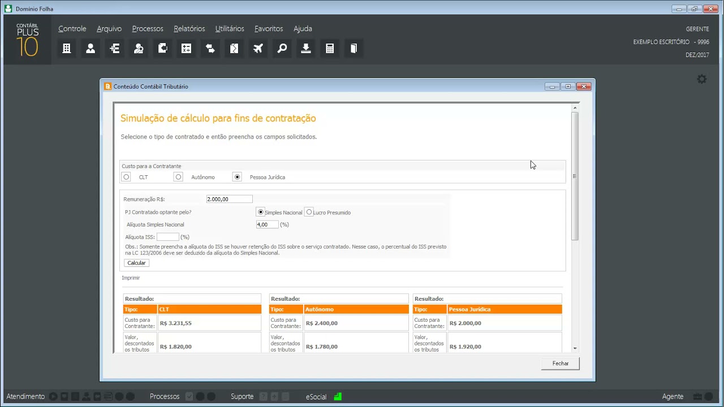Click the scrollbar down arrow in content pane
Screen dimensions: 724x407
(x=575, y=349)
